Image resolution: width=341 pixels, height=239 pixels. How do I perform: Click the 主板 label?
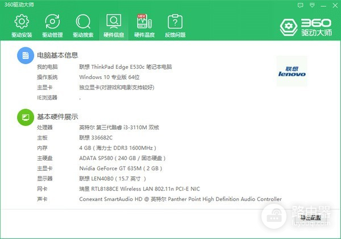pyautogui.click(x=42, y=138)
